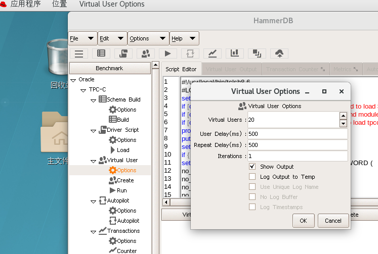The height and width of the screenshot is (254, 378).
Task: Click the User Delay(ms) field
Action: [298, 134]
